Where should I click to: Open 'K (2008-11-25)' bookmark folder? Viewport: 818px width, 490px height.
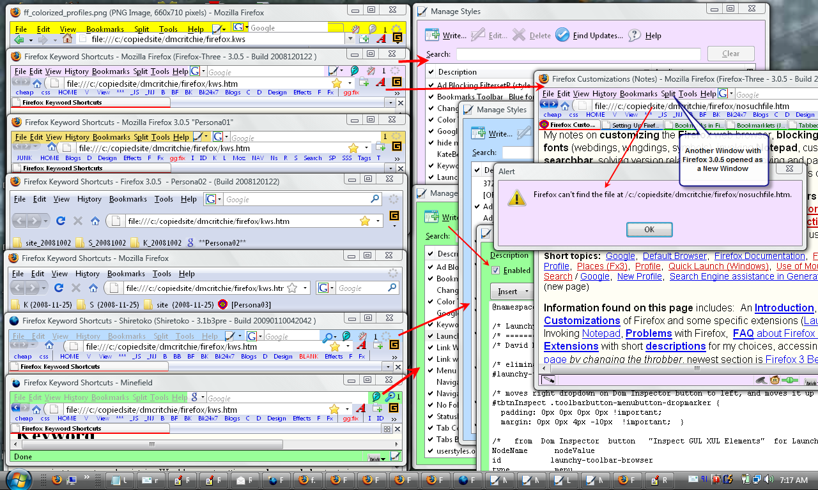pyautogui.click(x=42, y=304)
